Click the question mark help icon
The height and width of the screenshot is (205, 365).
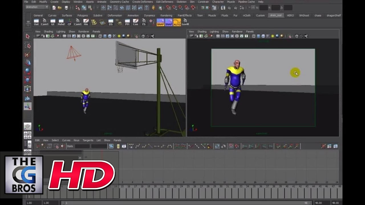coord(147,8)
